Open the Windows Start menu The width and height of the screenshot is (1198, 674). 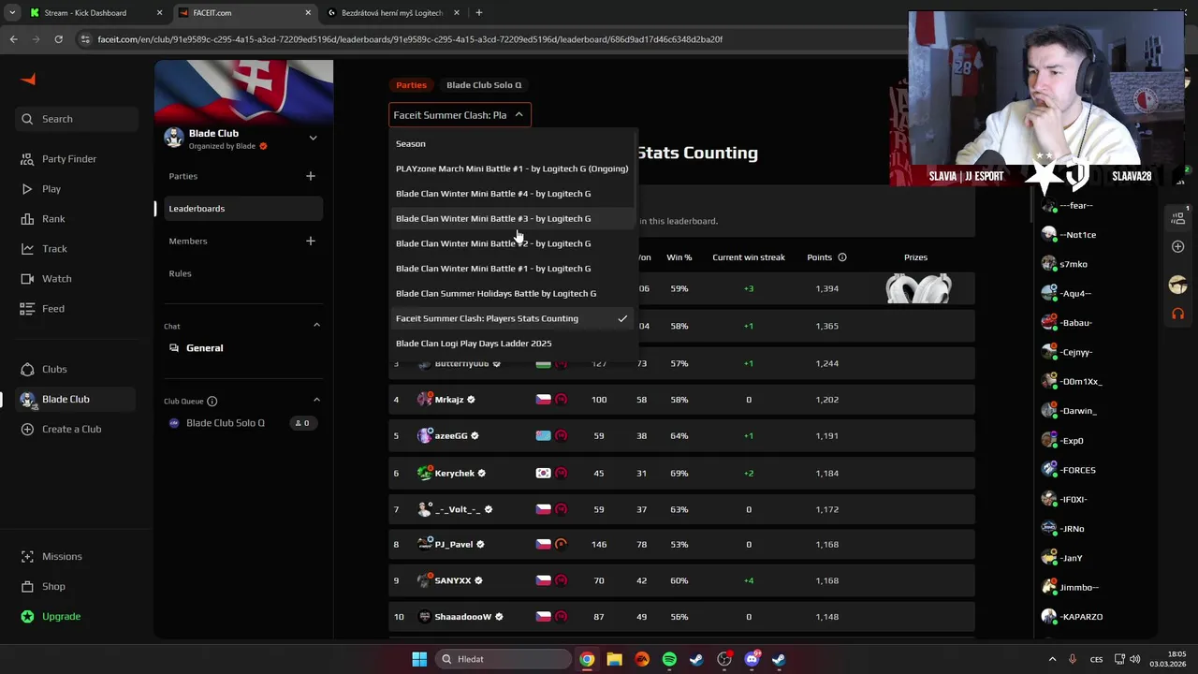[x=419, y=659]
